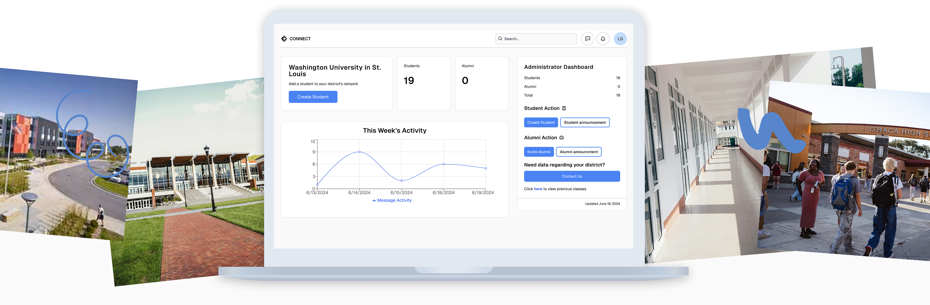Click the 6/13/2024 axis label
This screenshot has width=930, height=305.
pos(317,193)
